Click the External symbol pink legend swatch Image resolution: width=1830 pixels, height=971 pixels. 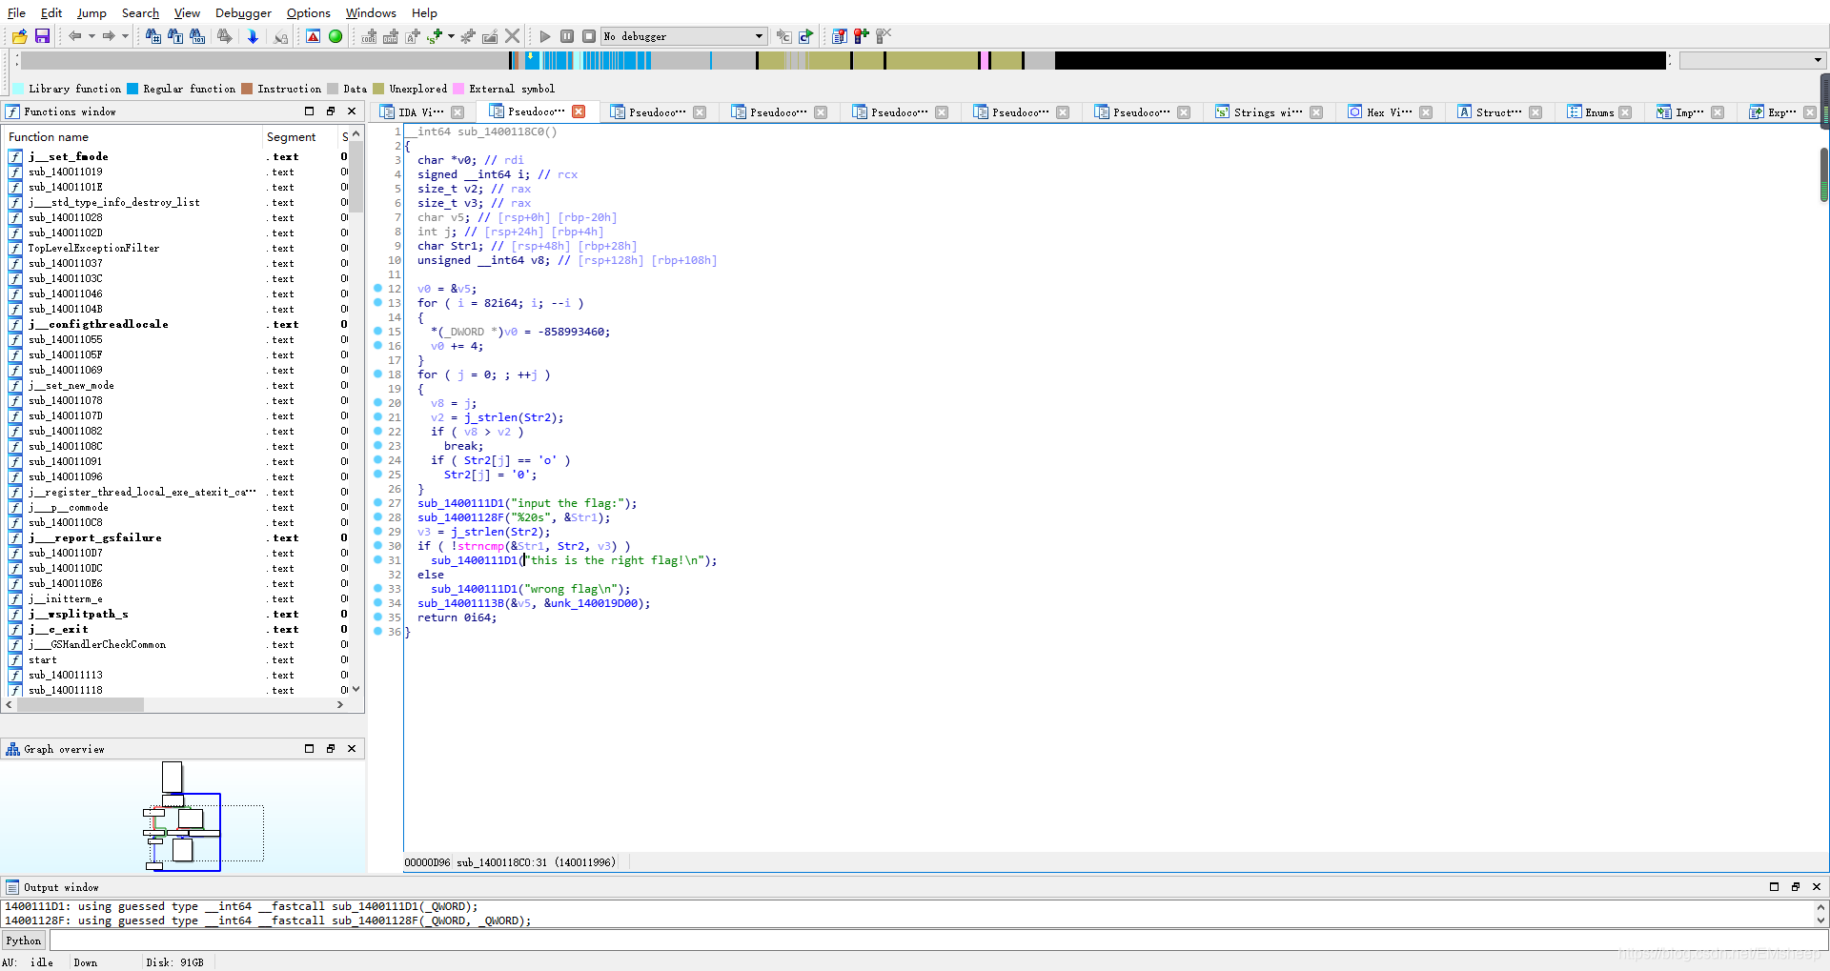(458, 89)
